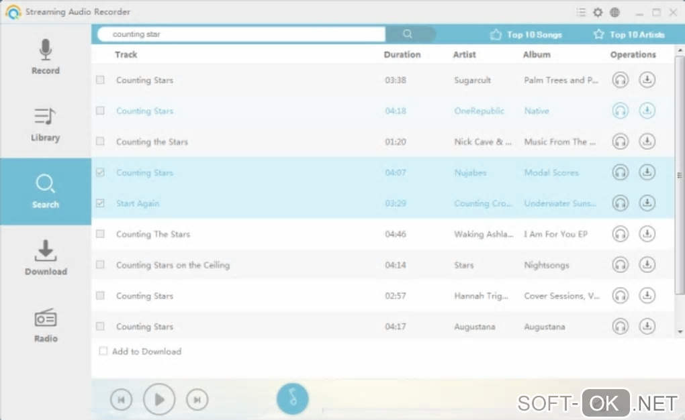Open the Record section

tap(46, 57)
